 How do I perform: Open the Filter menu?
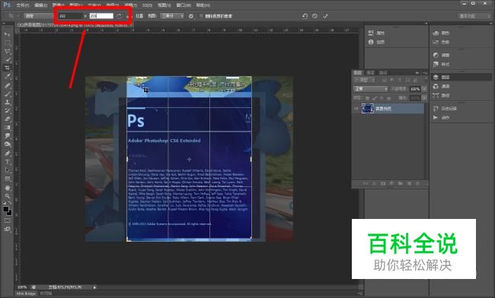[x=130, y=5]
